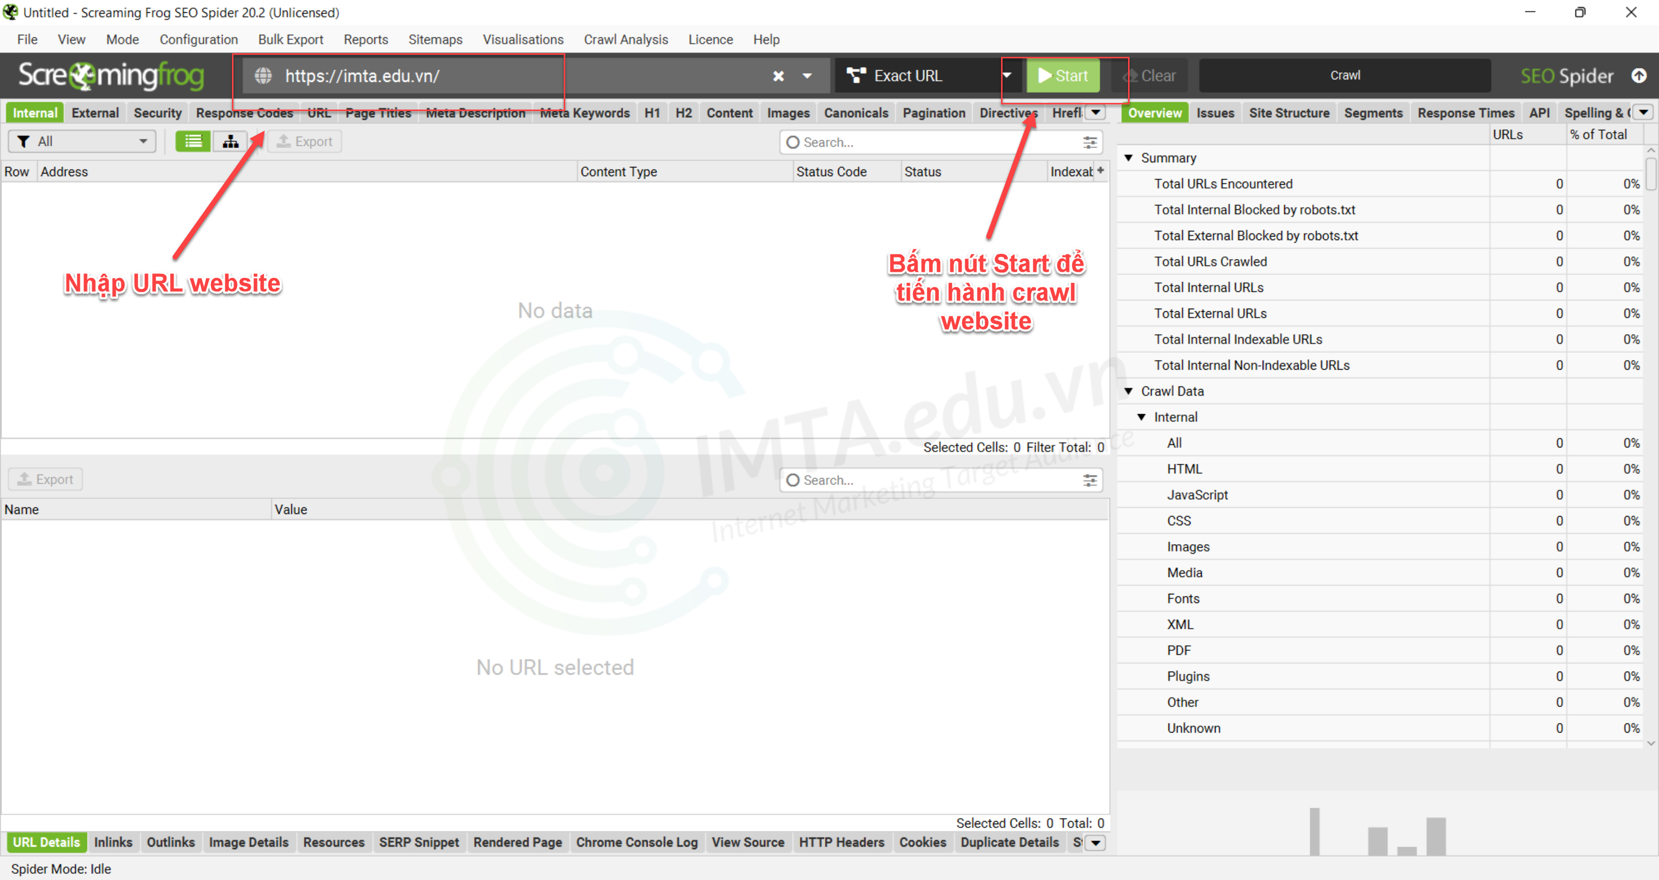Click the lower Export button
Viewport: 1659px width, 880px height.
[x=46, y=479]
